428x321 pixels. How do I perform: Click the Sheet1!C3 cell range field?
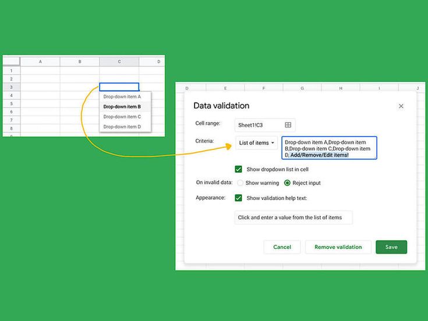point(264,125)
